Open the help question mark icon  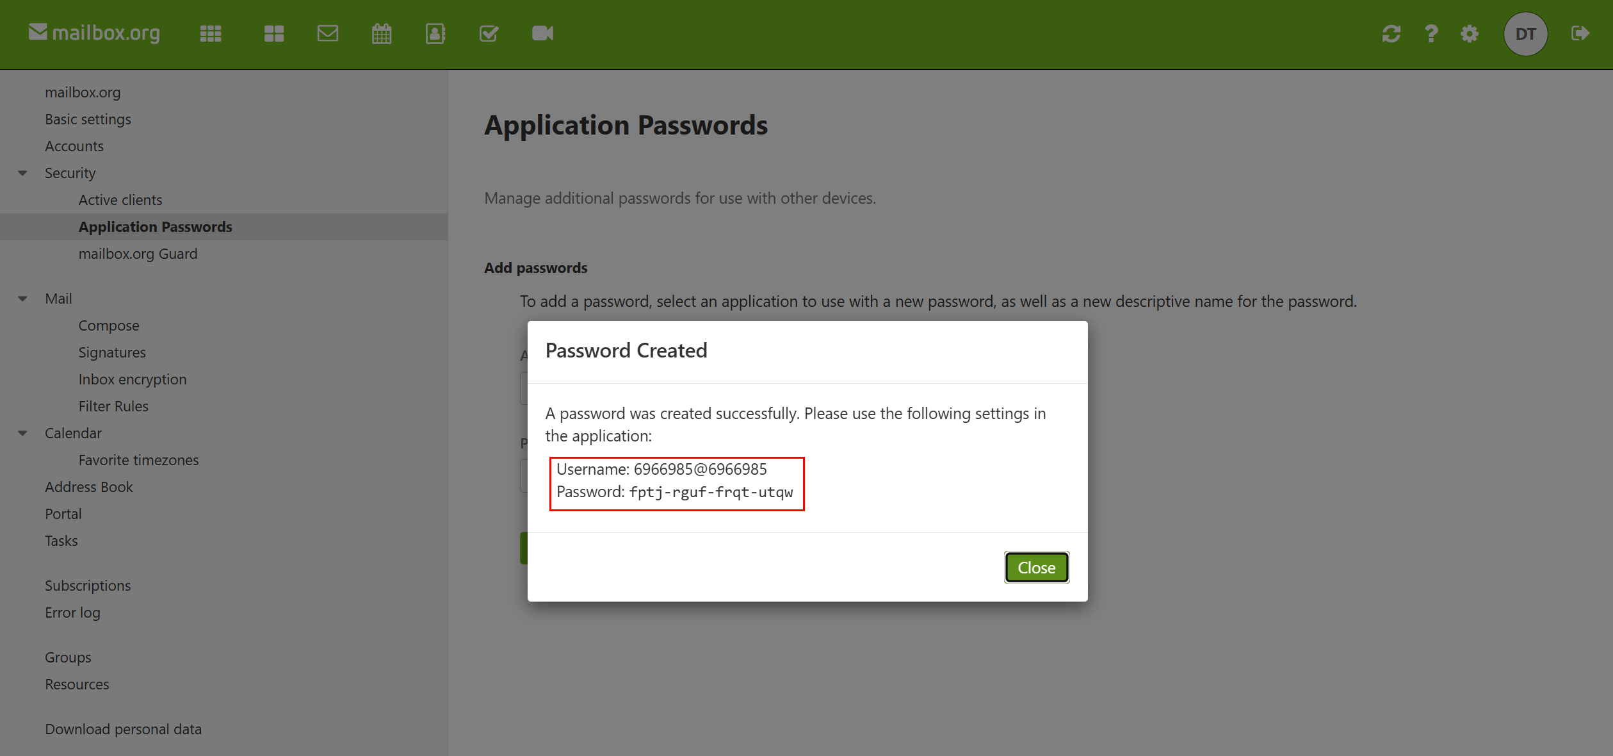point(1431,34)
